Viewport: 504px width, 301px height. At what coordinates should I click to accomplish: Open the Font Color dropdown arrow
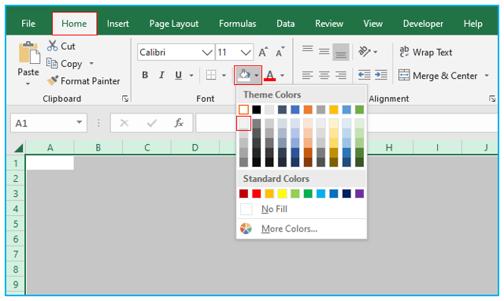pos(282,76)
